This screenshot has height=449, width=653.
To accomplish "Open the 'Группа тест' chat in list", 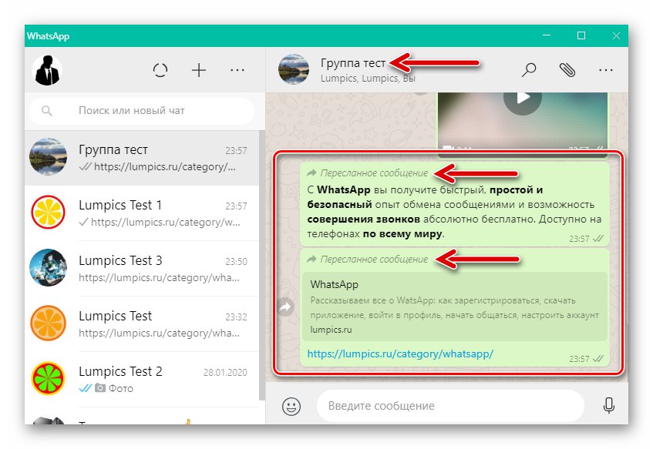I will [142, 158].
